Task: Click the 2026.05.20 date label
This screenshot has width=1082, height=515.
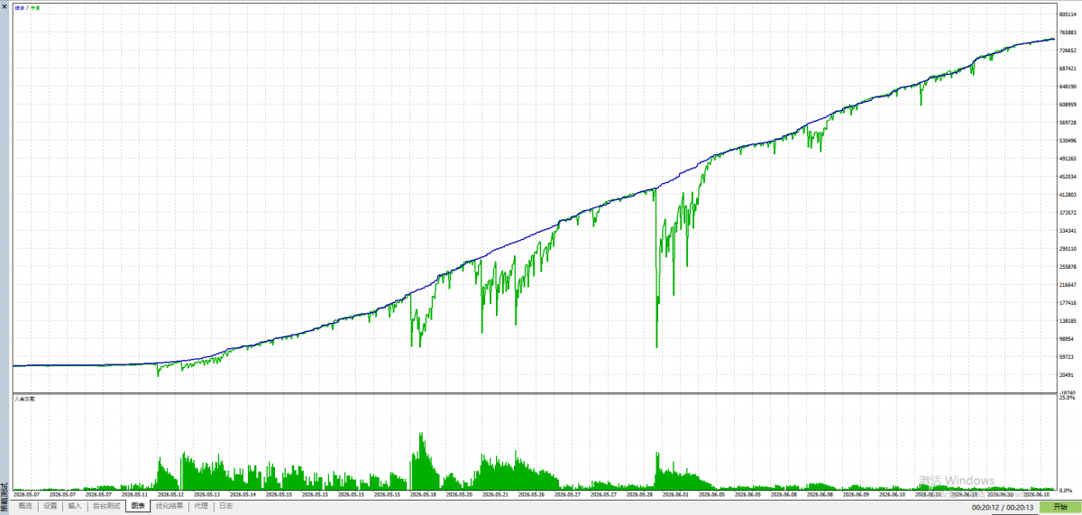Action: click(461, 494)
